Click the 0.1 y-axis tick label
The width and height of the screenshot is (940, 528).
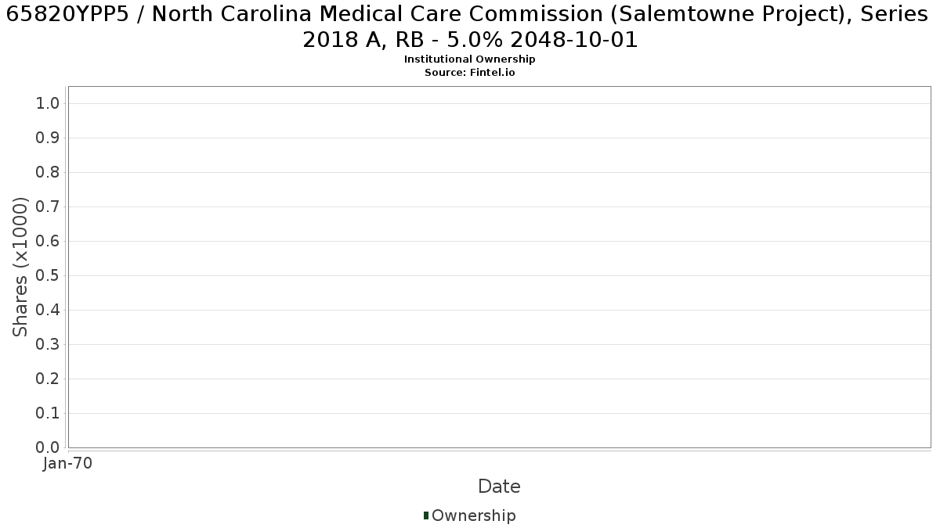49,414
